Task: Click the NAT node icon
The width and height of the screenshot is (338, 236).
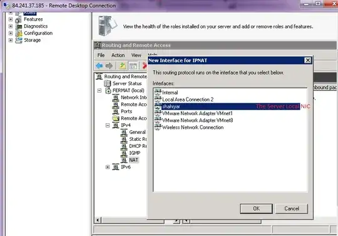Action: tap(124, 160)
